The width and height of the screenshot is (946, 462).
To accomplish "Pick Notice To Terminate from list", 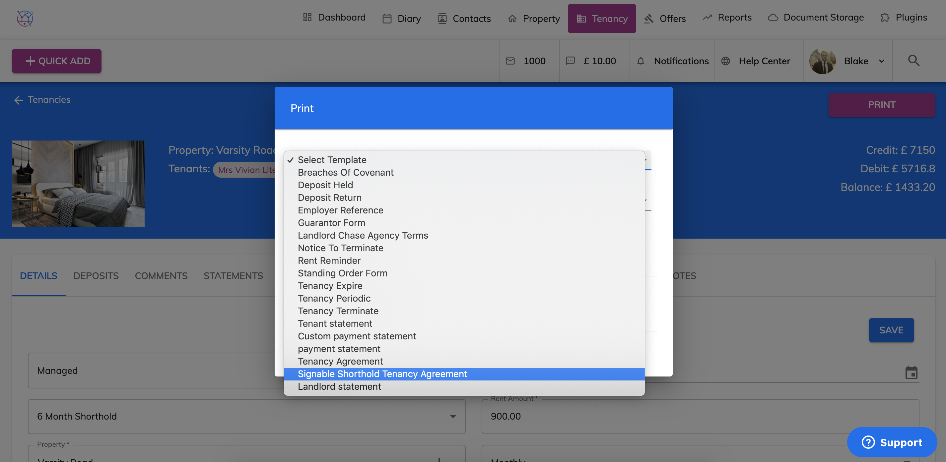I will pos(340,248).
